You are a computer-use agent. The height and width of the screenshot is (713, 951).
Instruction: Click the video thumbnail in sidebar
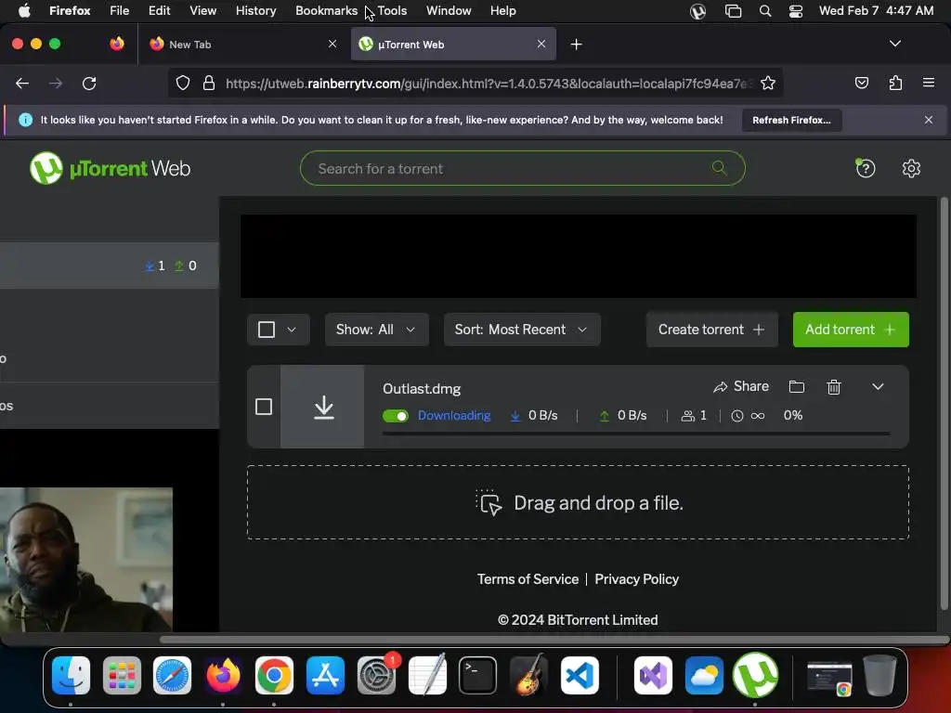point(86,559)
